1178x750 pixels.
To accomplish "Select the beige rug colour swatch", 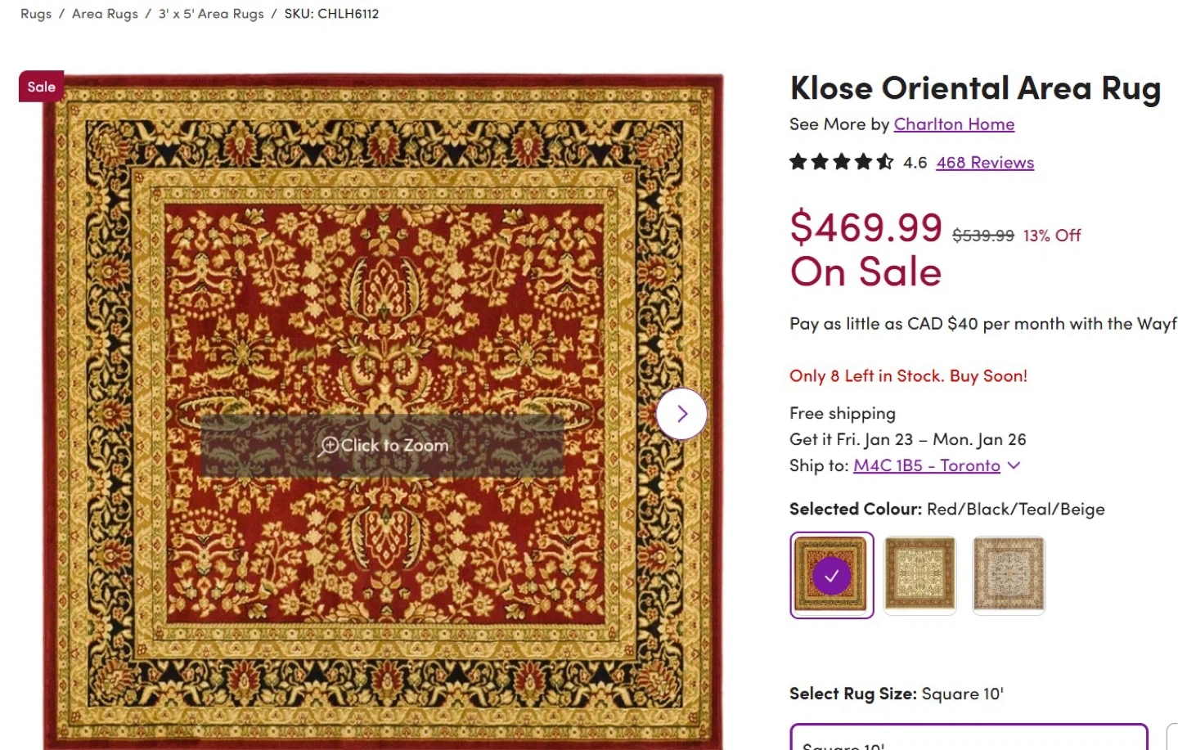I will [x=920, y=575].
